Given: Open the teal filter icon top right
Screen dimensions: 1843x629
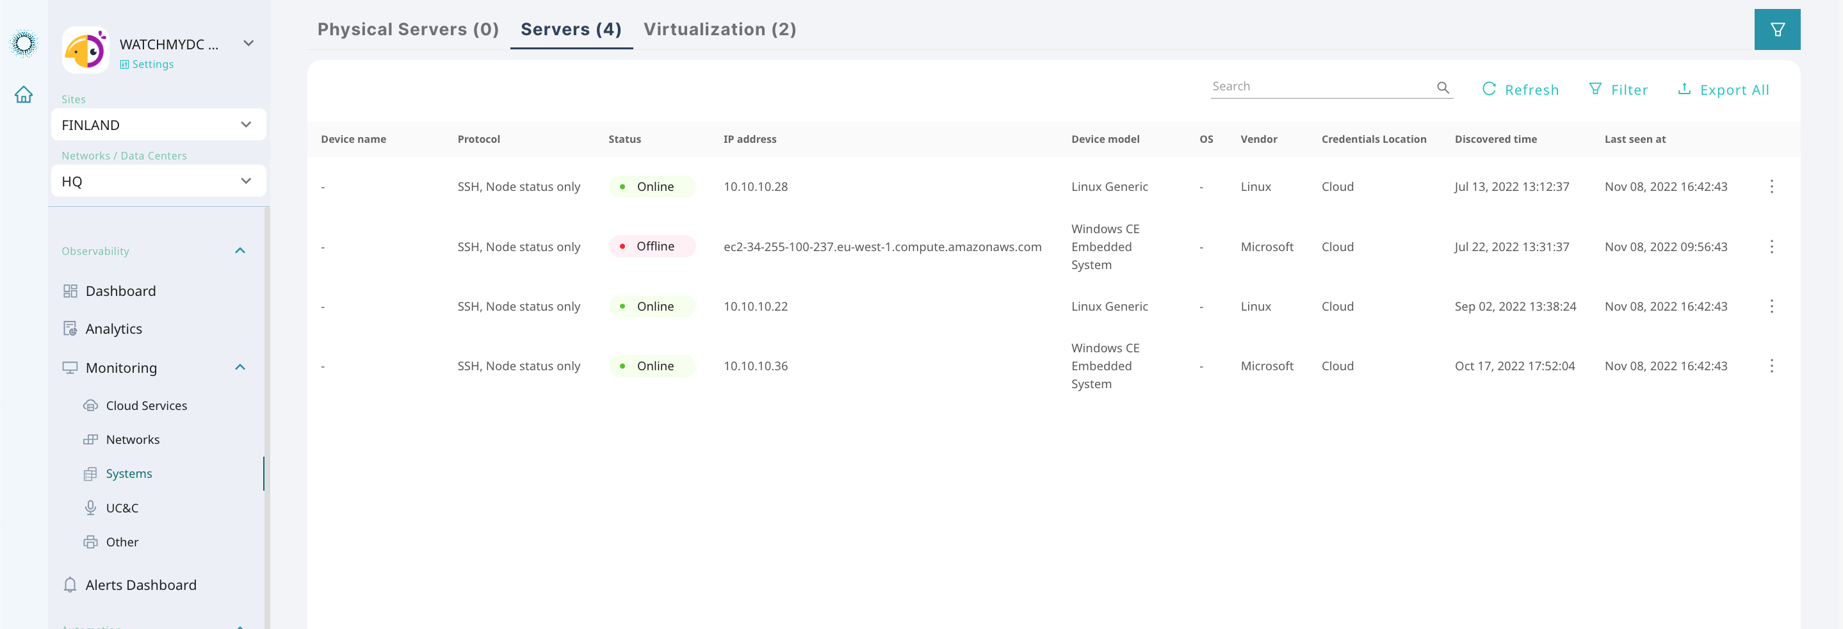Looking at the screenshot, I should [1777, 29].
